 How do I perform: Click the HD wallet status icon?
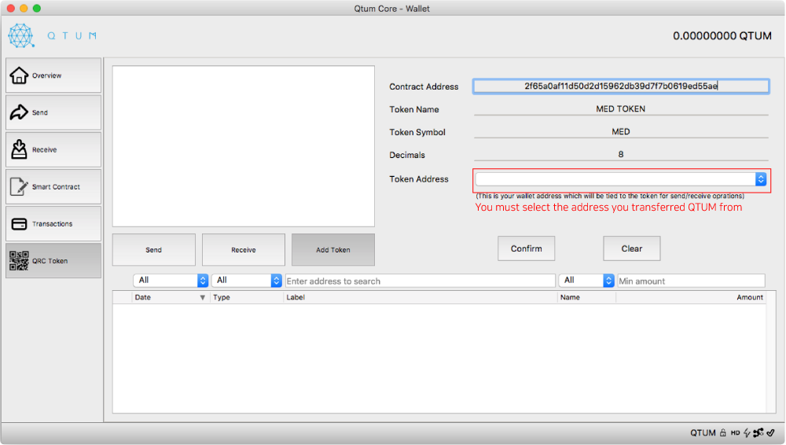735,432
